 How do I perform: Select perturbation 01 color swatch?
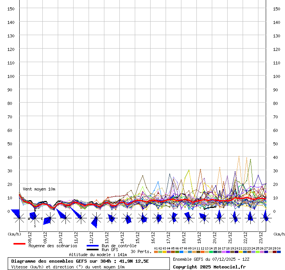tap(156, 252)
